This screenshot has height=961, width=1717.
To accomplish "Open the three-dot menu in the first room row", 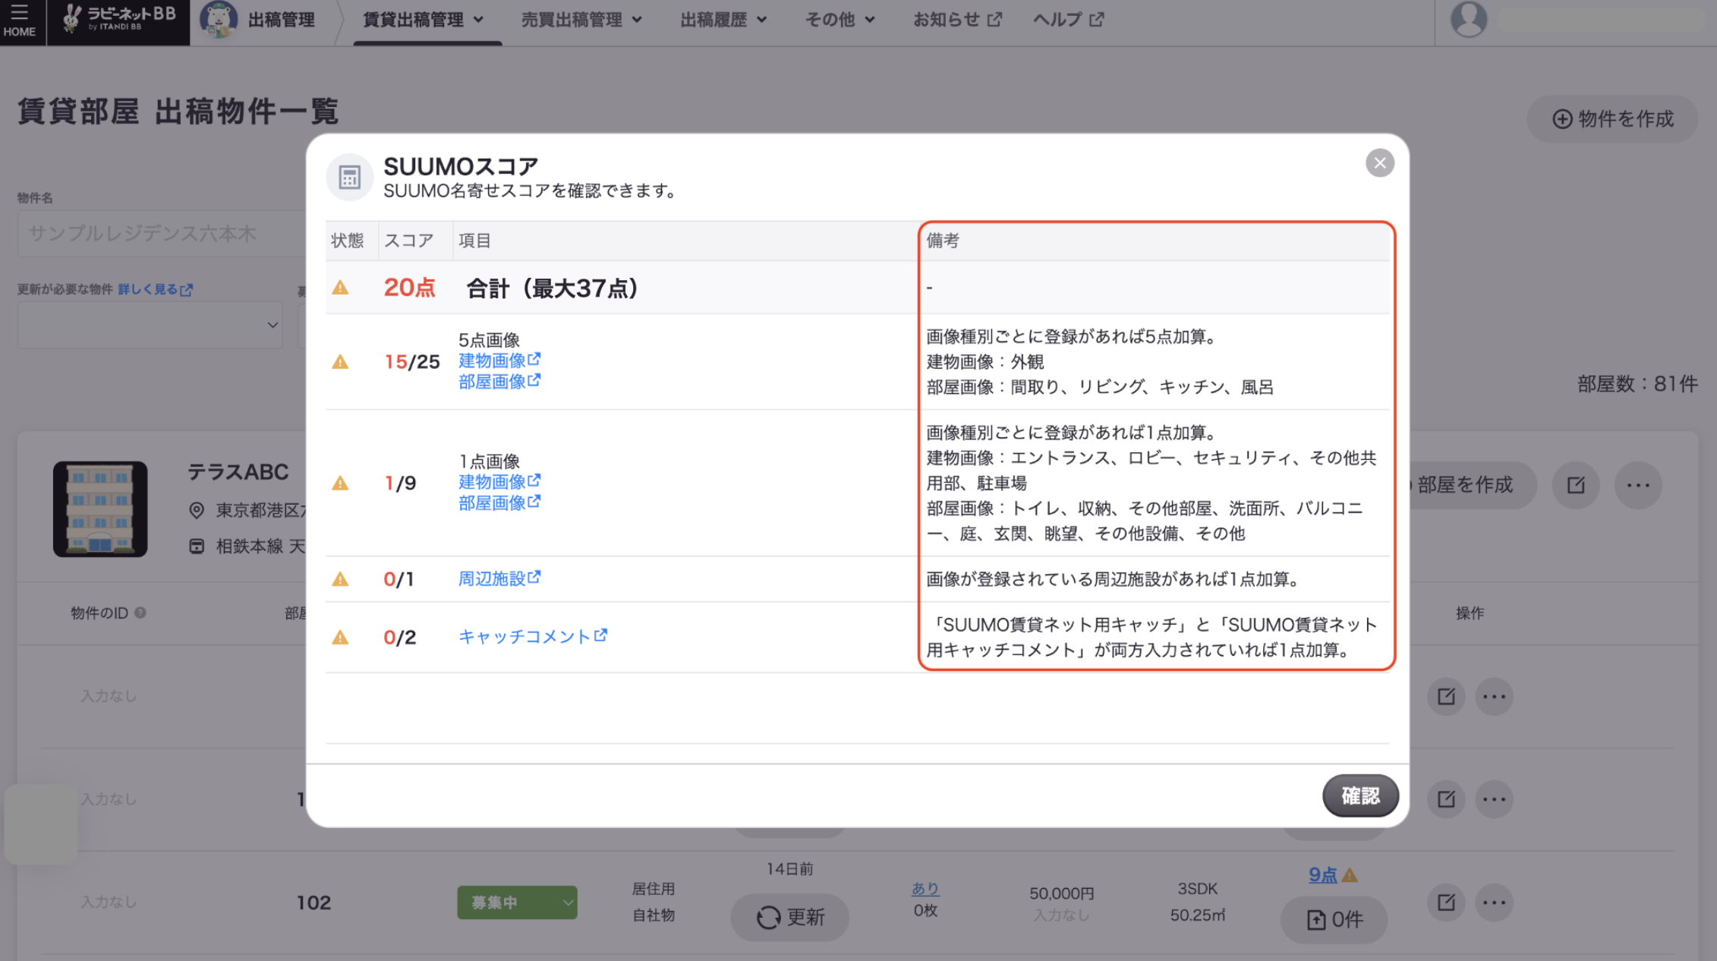I will [x=1494, y=696].
